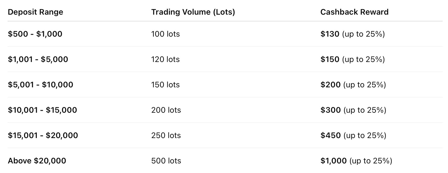Select the $10,001 - $15,000 deposit range
Screen dimensions: 448x173
pyautogui.click(x=42, y=110)
